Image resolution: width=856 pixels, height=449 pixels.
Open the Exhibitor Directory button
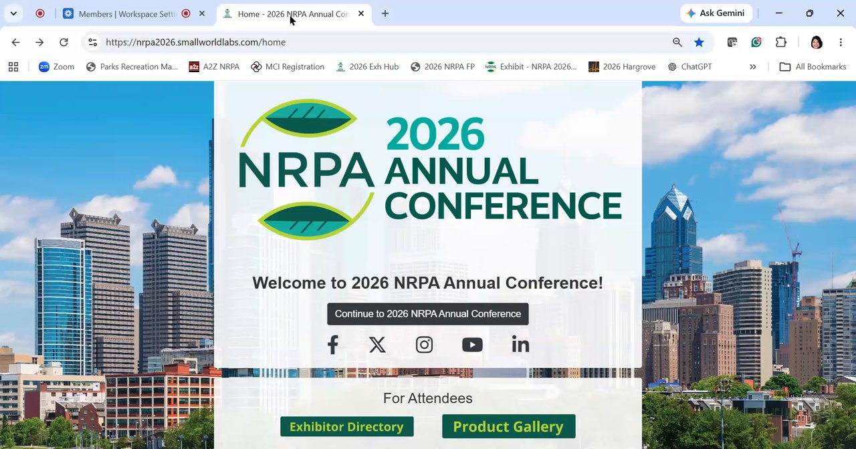pyautogui.click(x=346, y=426)
